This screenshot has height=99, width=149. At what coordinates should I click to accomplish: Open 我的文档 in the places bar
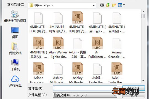pyautogui.click(x=15, y=48)
